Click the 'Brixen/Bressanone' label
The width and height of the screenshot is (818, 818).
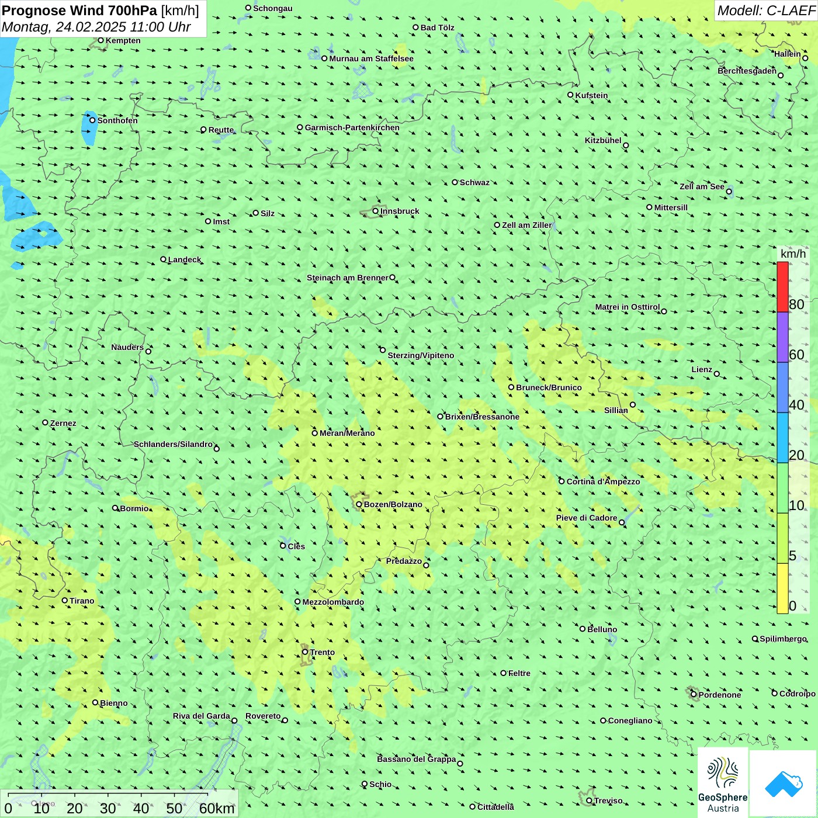[x=482, y=417]
